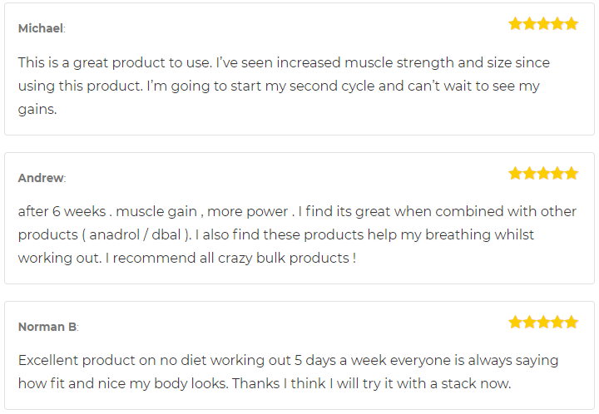Image resolution: width=599 pixels, height=414 pixels.
Task: Click the fourth star in Andrew's rating
Action: click(557, 173)
